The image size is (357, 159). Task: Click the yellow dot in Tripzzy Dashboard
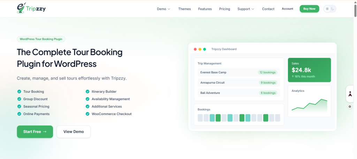pyautogui.click(x=200, y=49)
